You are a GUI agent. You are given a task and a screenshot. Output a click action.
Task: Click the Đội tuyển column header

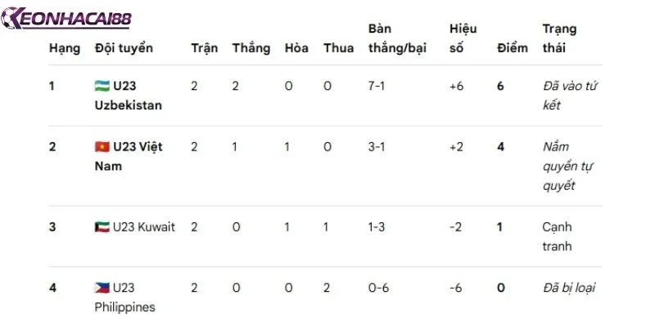tap(124, 48)
